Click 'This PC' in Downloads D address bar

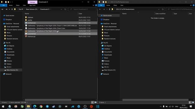[21, 9]
